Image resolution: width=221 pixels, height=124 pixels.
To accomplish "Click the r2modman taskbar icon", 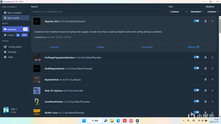I will click(137, 121).
